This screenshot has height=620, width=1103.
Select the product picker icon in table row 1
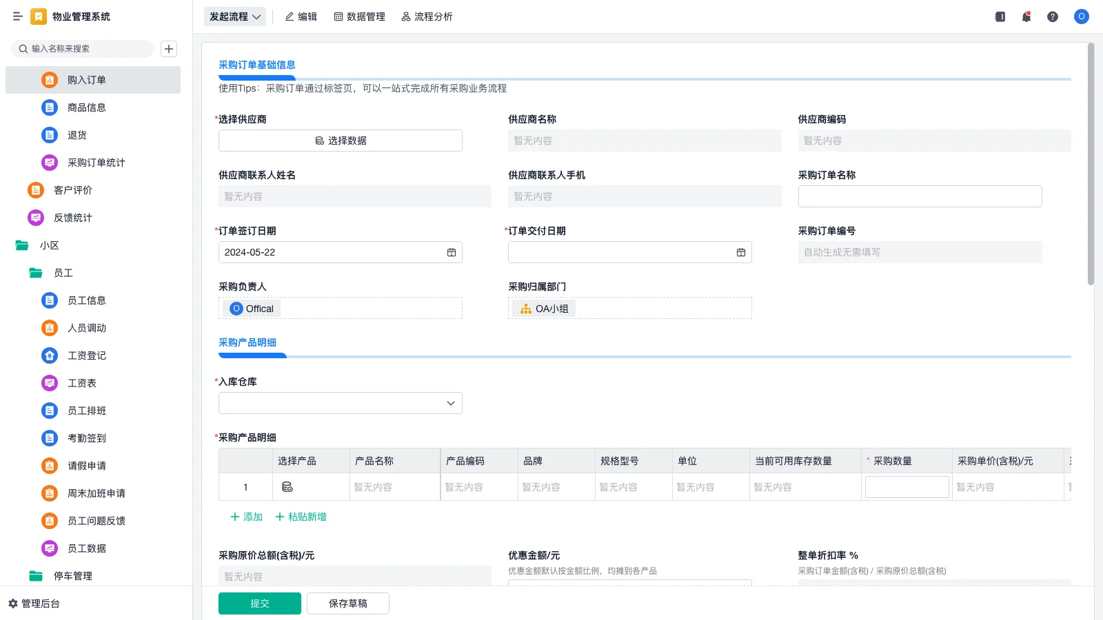286,486
